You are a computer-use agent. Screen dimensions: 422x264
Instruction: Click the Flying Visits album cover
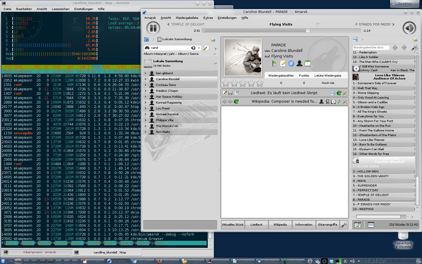tap(243, 57)
